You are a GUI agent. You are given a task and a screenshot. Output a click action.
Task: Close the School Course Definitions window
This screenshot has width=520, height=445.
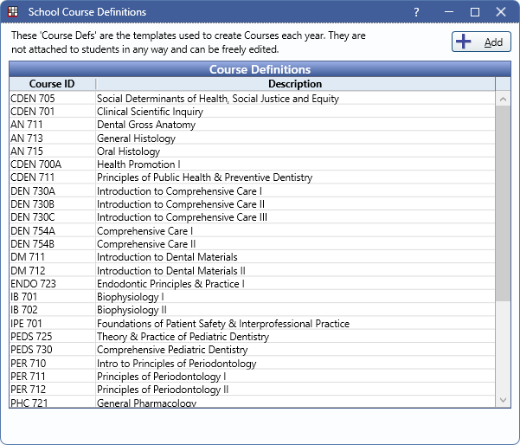(x=503, y=12)
